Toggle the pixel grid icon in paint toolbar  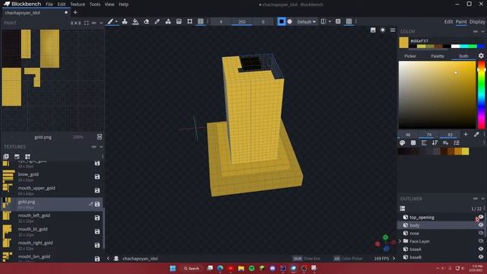click(201, 21)
